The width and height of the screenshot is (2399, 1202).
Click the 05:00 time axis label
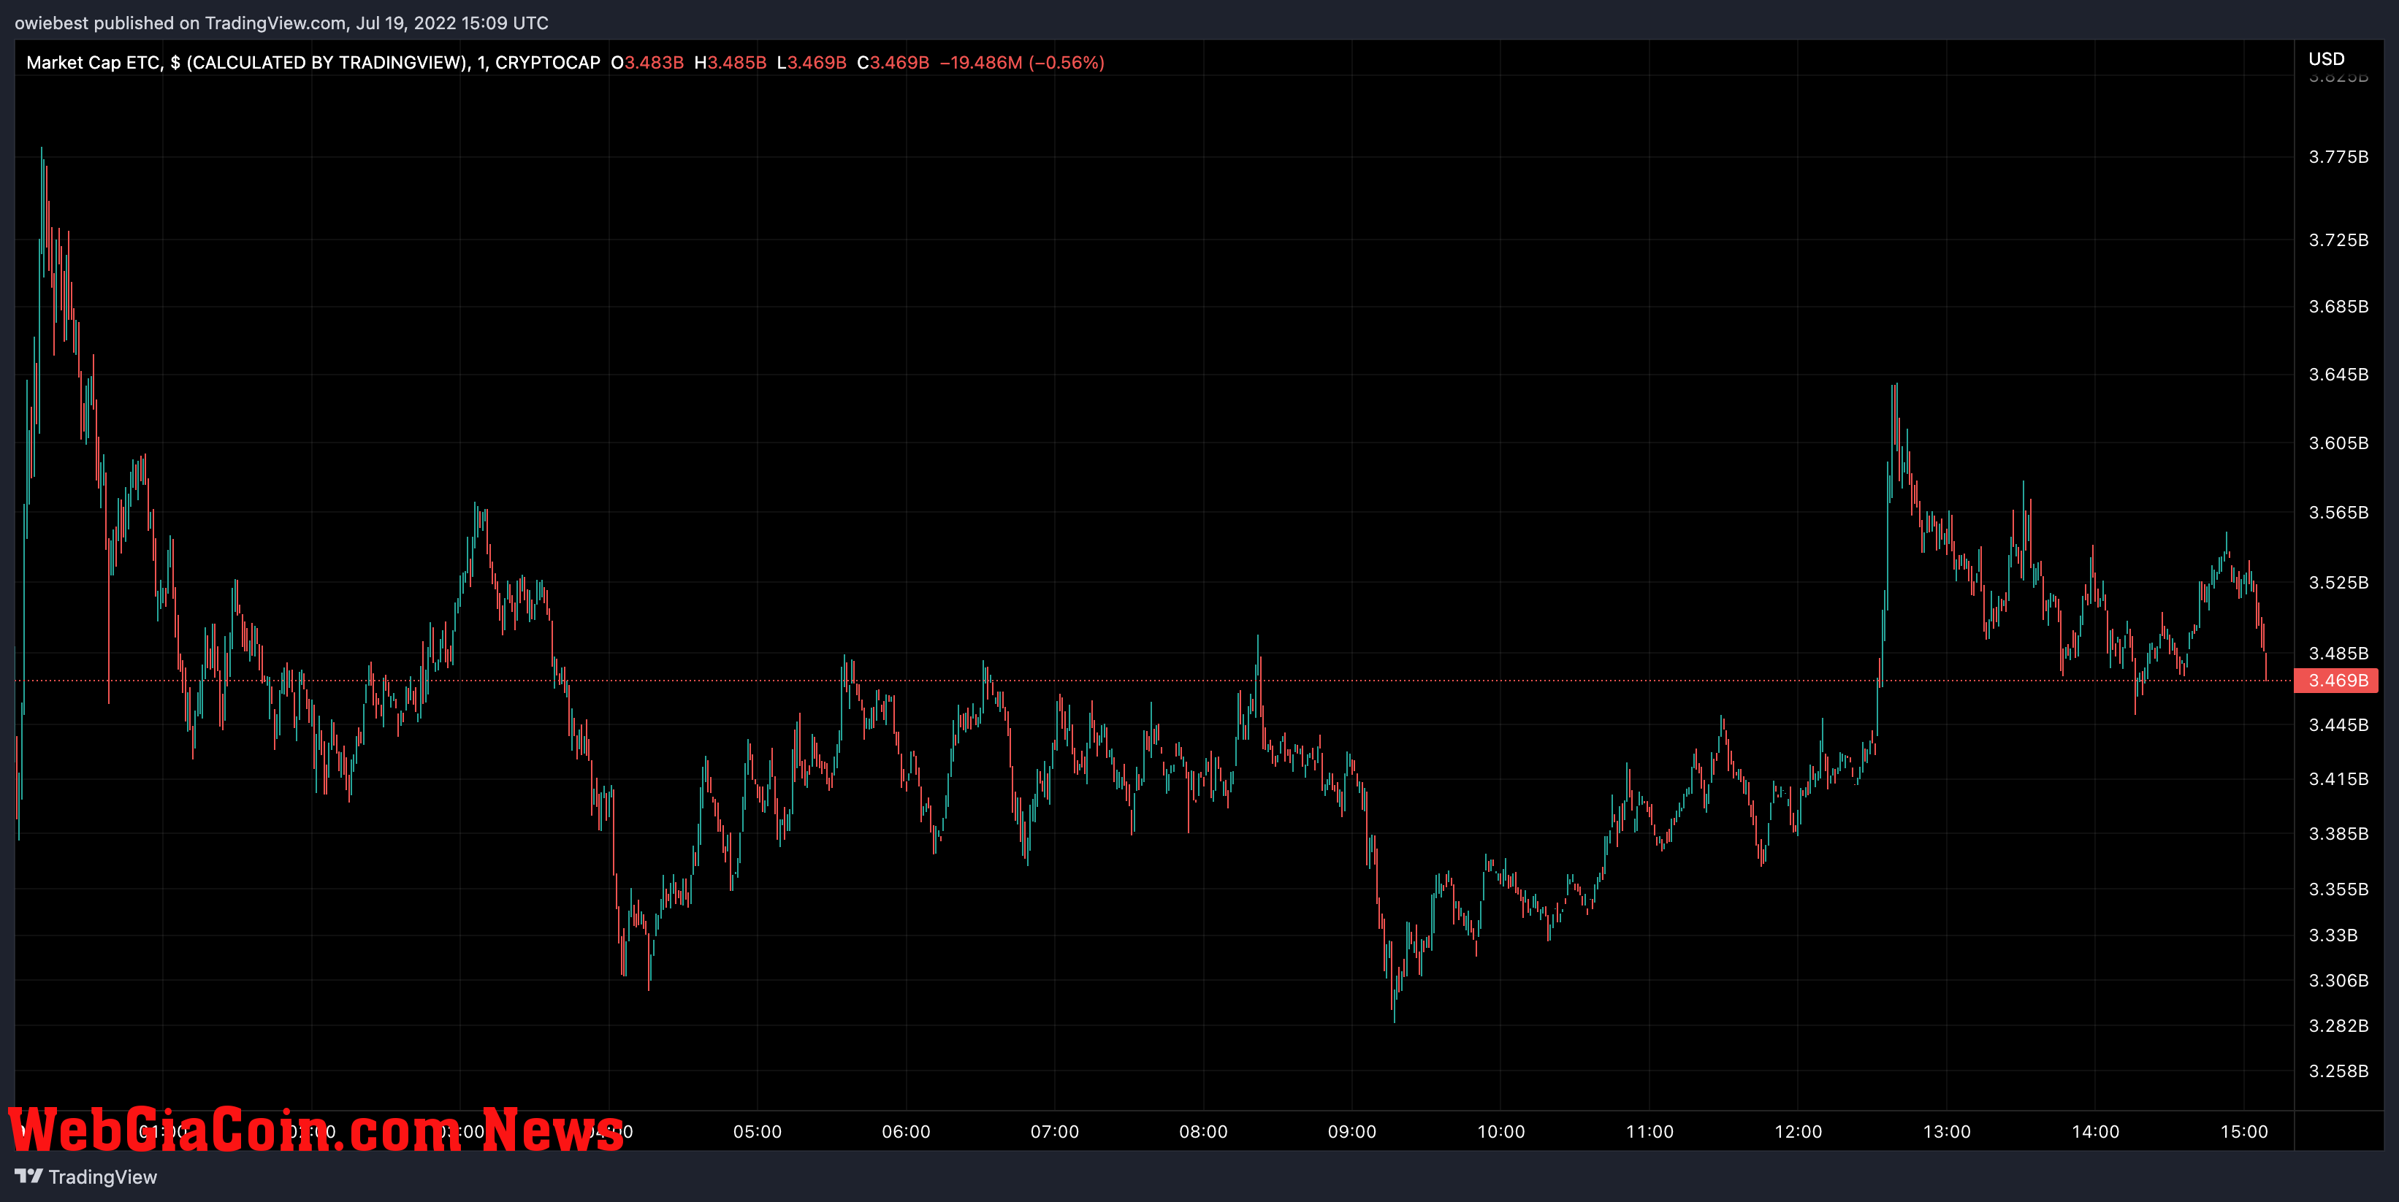[757, 1131]
